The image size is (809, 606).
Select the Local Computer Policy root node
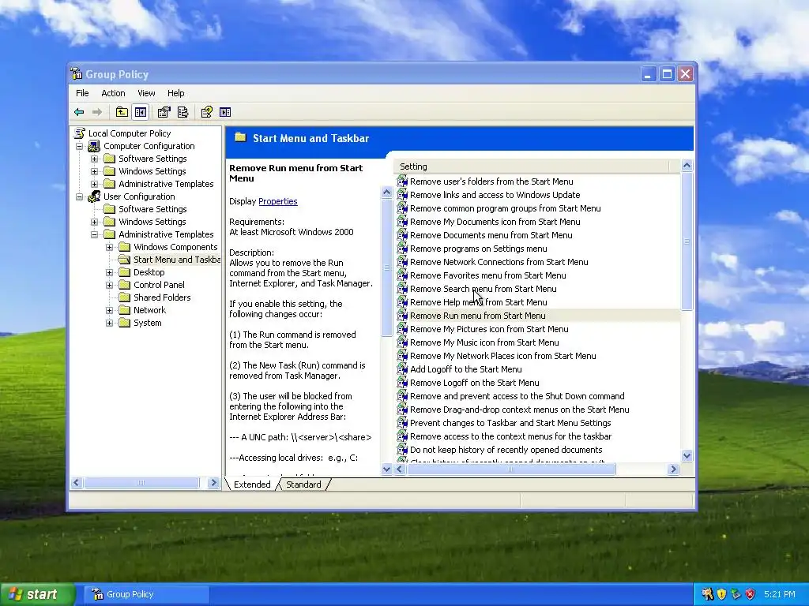coord(129,133)
